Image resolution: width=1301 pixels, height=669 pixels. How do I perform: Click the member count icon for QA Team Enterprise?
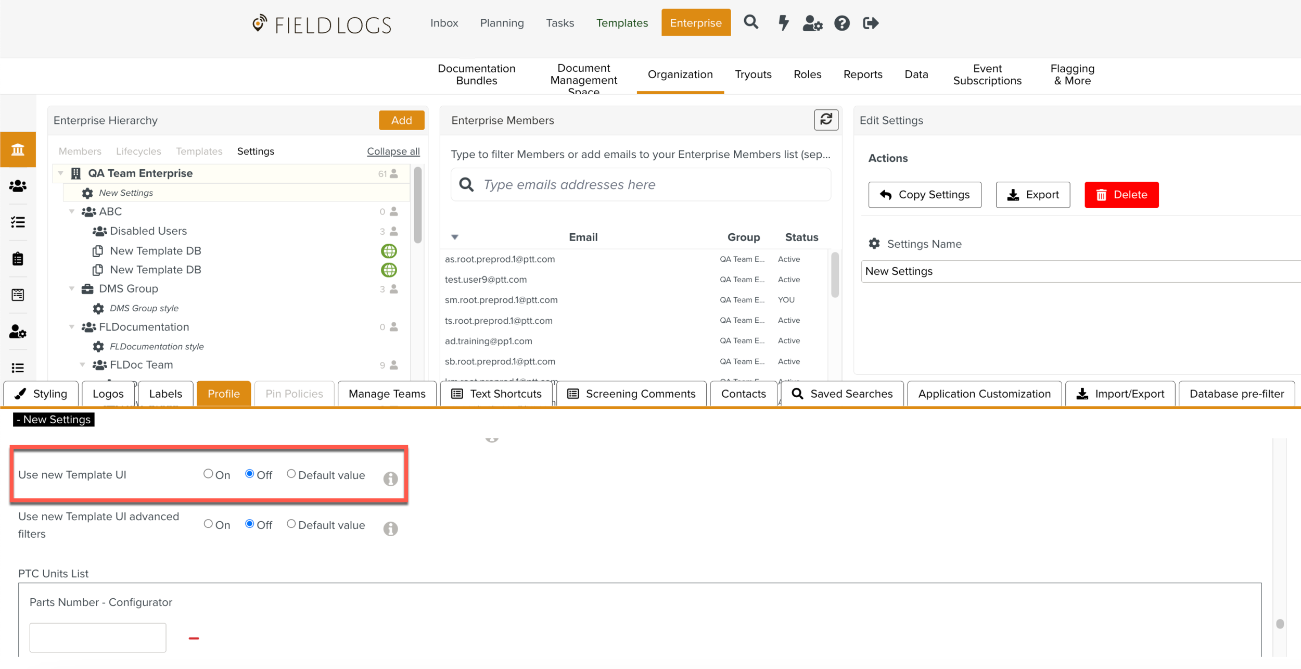pos(394,173)
